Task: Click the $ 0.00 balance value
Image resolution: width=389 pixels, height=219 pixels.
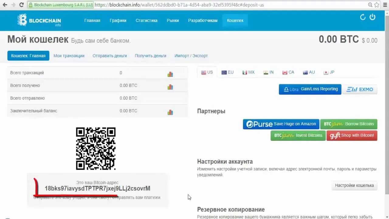Action: [370, 40]
